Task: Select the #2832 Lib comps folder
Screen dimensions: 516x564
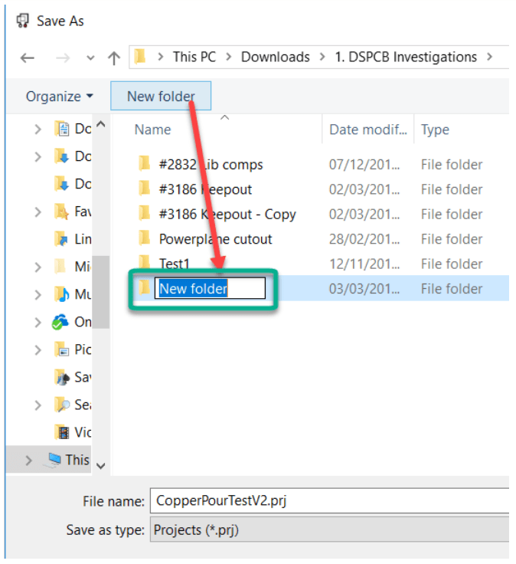Action: coord(211,165)
